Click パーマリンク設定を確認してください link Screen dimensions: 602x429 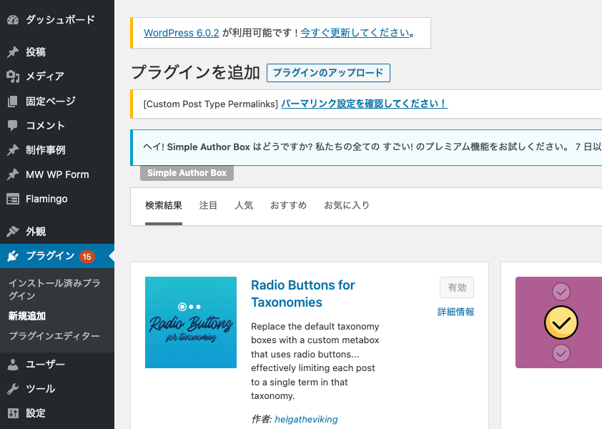point(365,104)
